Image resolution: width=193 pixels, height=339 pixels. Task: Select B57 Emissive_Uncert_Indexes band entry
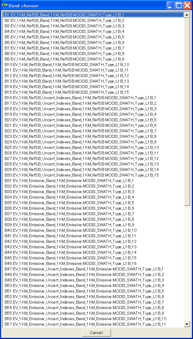pyautogui.click(x=94, y=324)
